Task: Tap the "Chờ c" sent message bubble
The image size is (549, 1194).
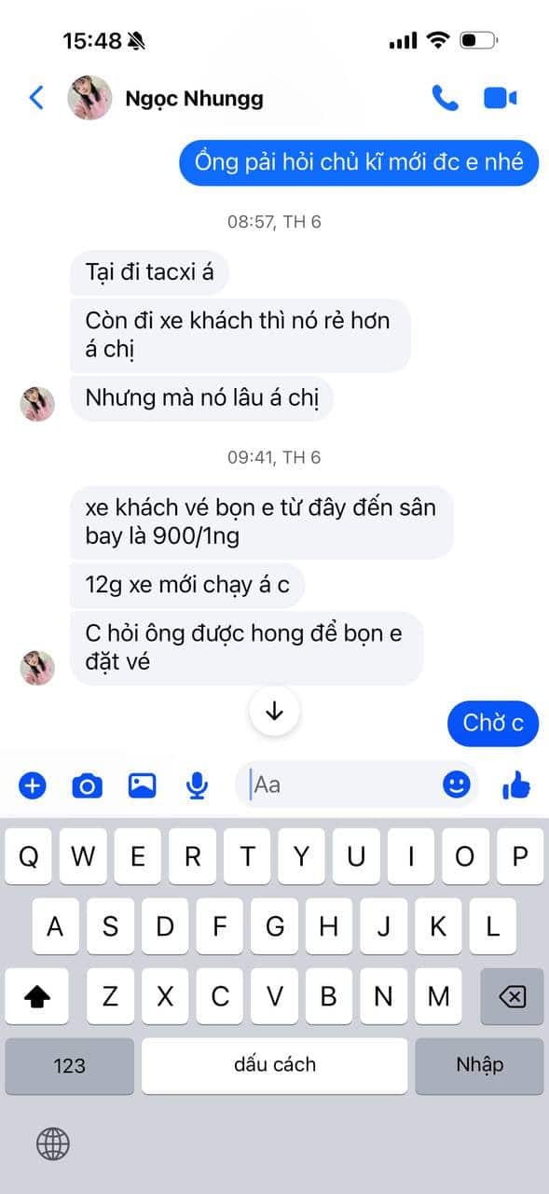Action: 493,723
